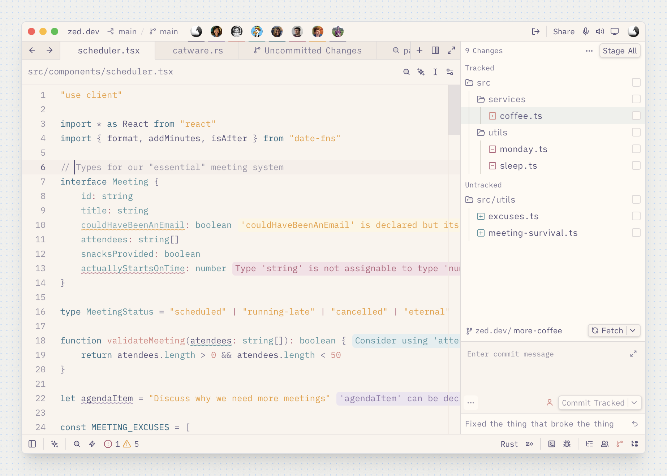Stage the coffee.ts checkbox

(x=636, y=116)
